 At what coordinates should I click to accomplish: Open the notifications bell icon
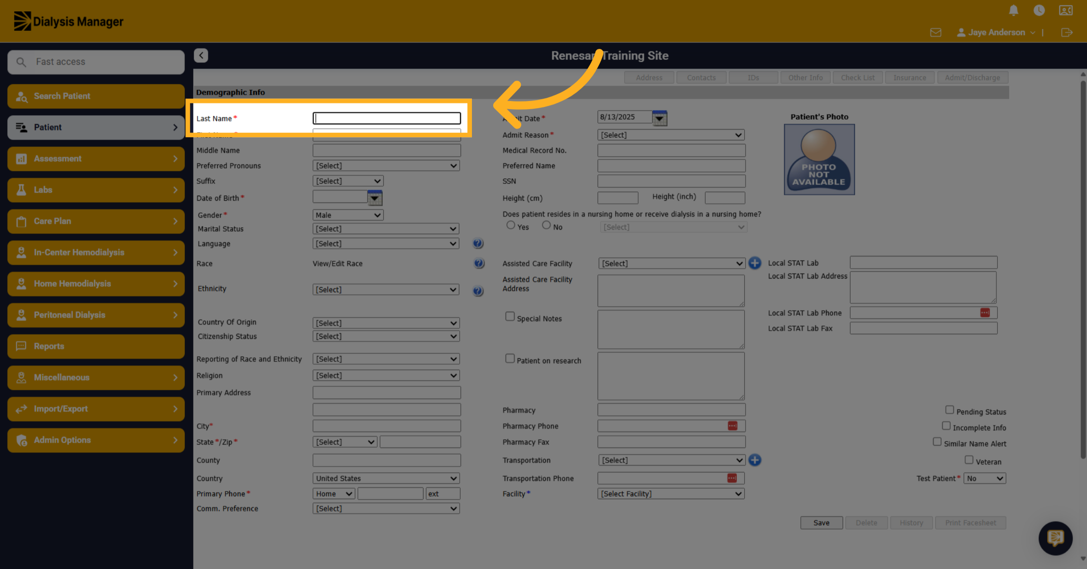pyautogui.click(x=1014, y=10)
